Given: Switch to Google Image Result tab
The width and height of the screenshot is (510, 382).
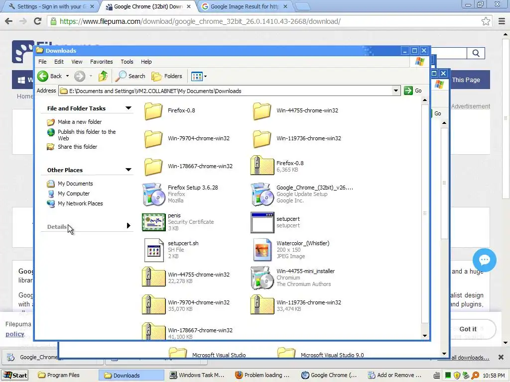Looking at the screenshot, I should point(244,6).
